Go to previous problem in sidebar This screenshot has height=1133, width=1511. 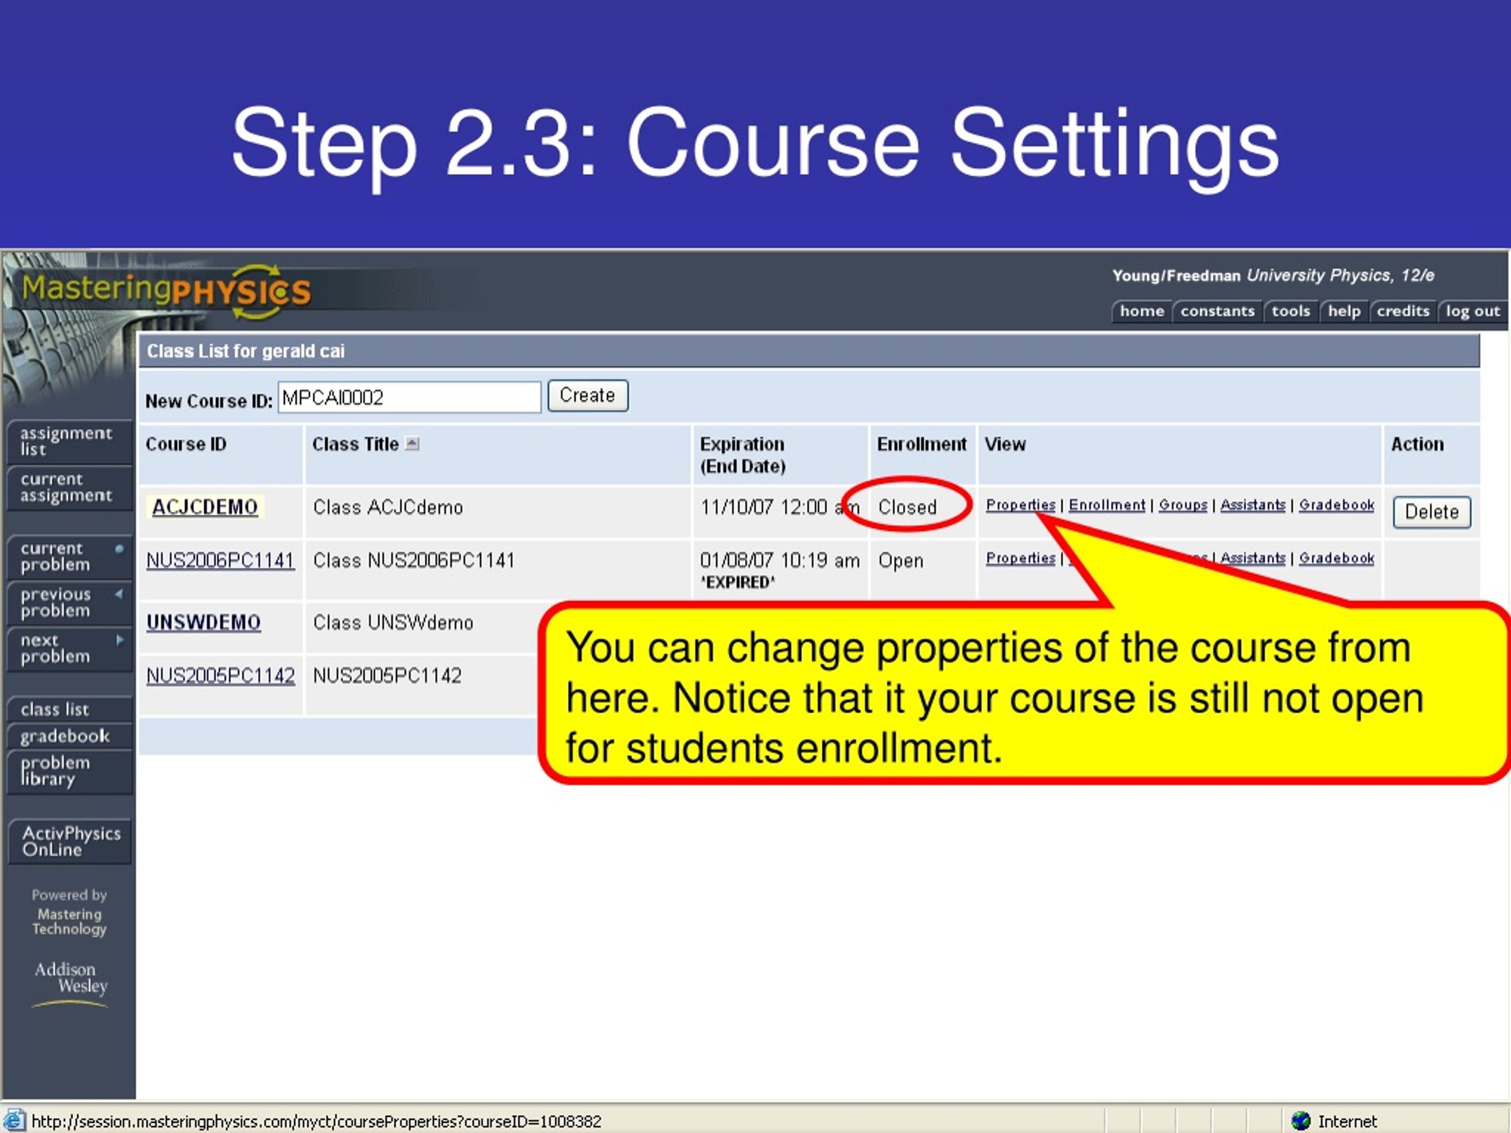69,602
